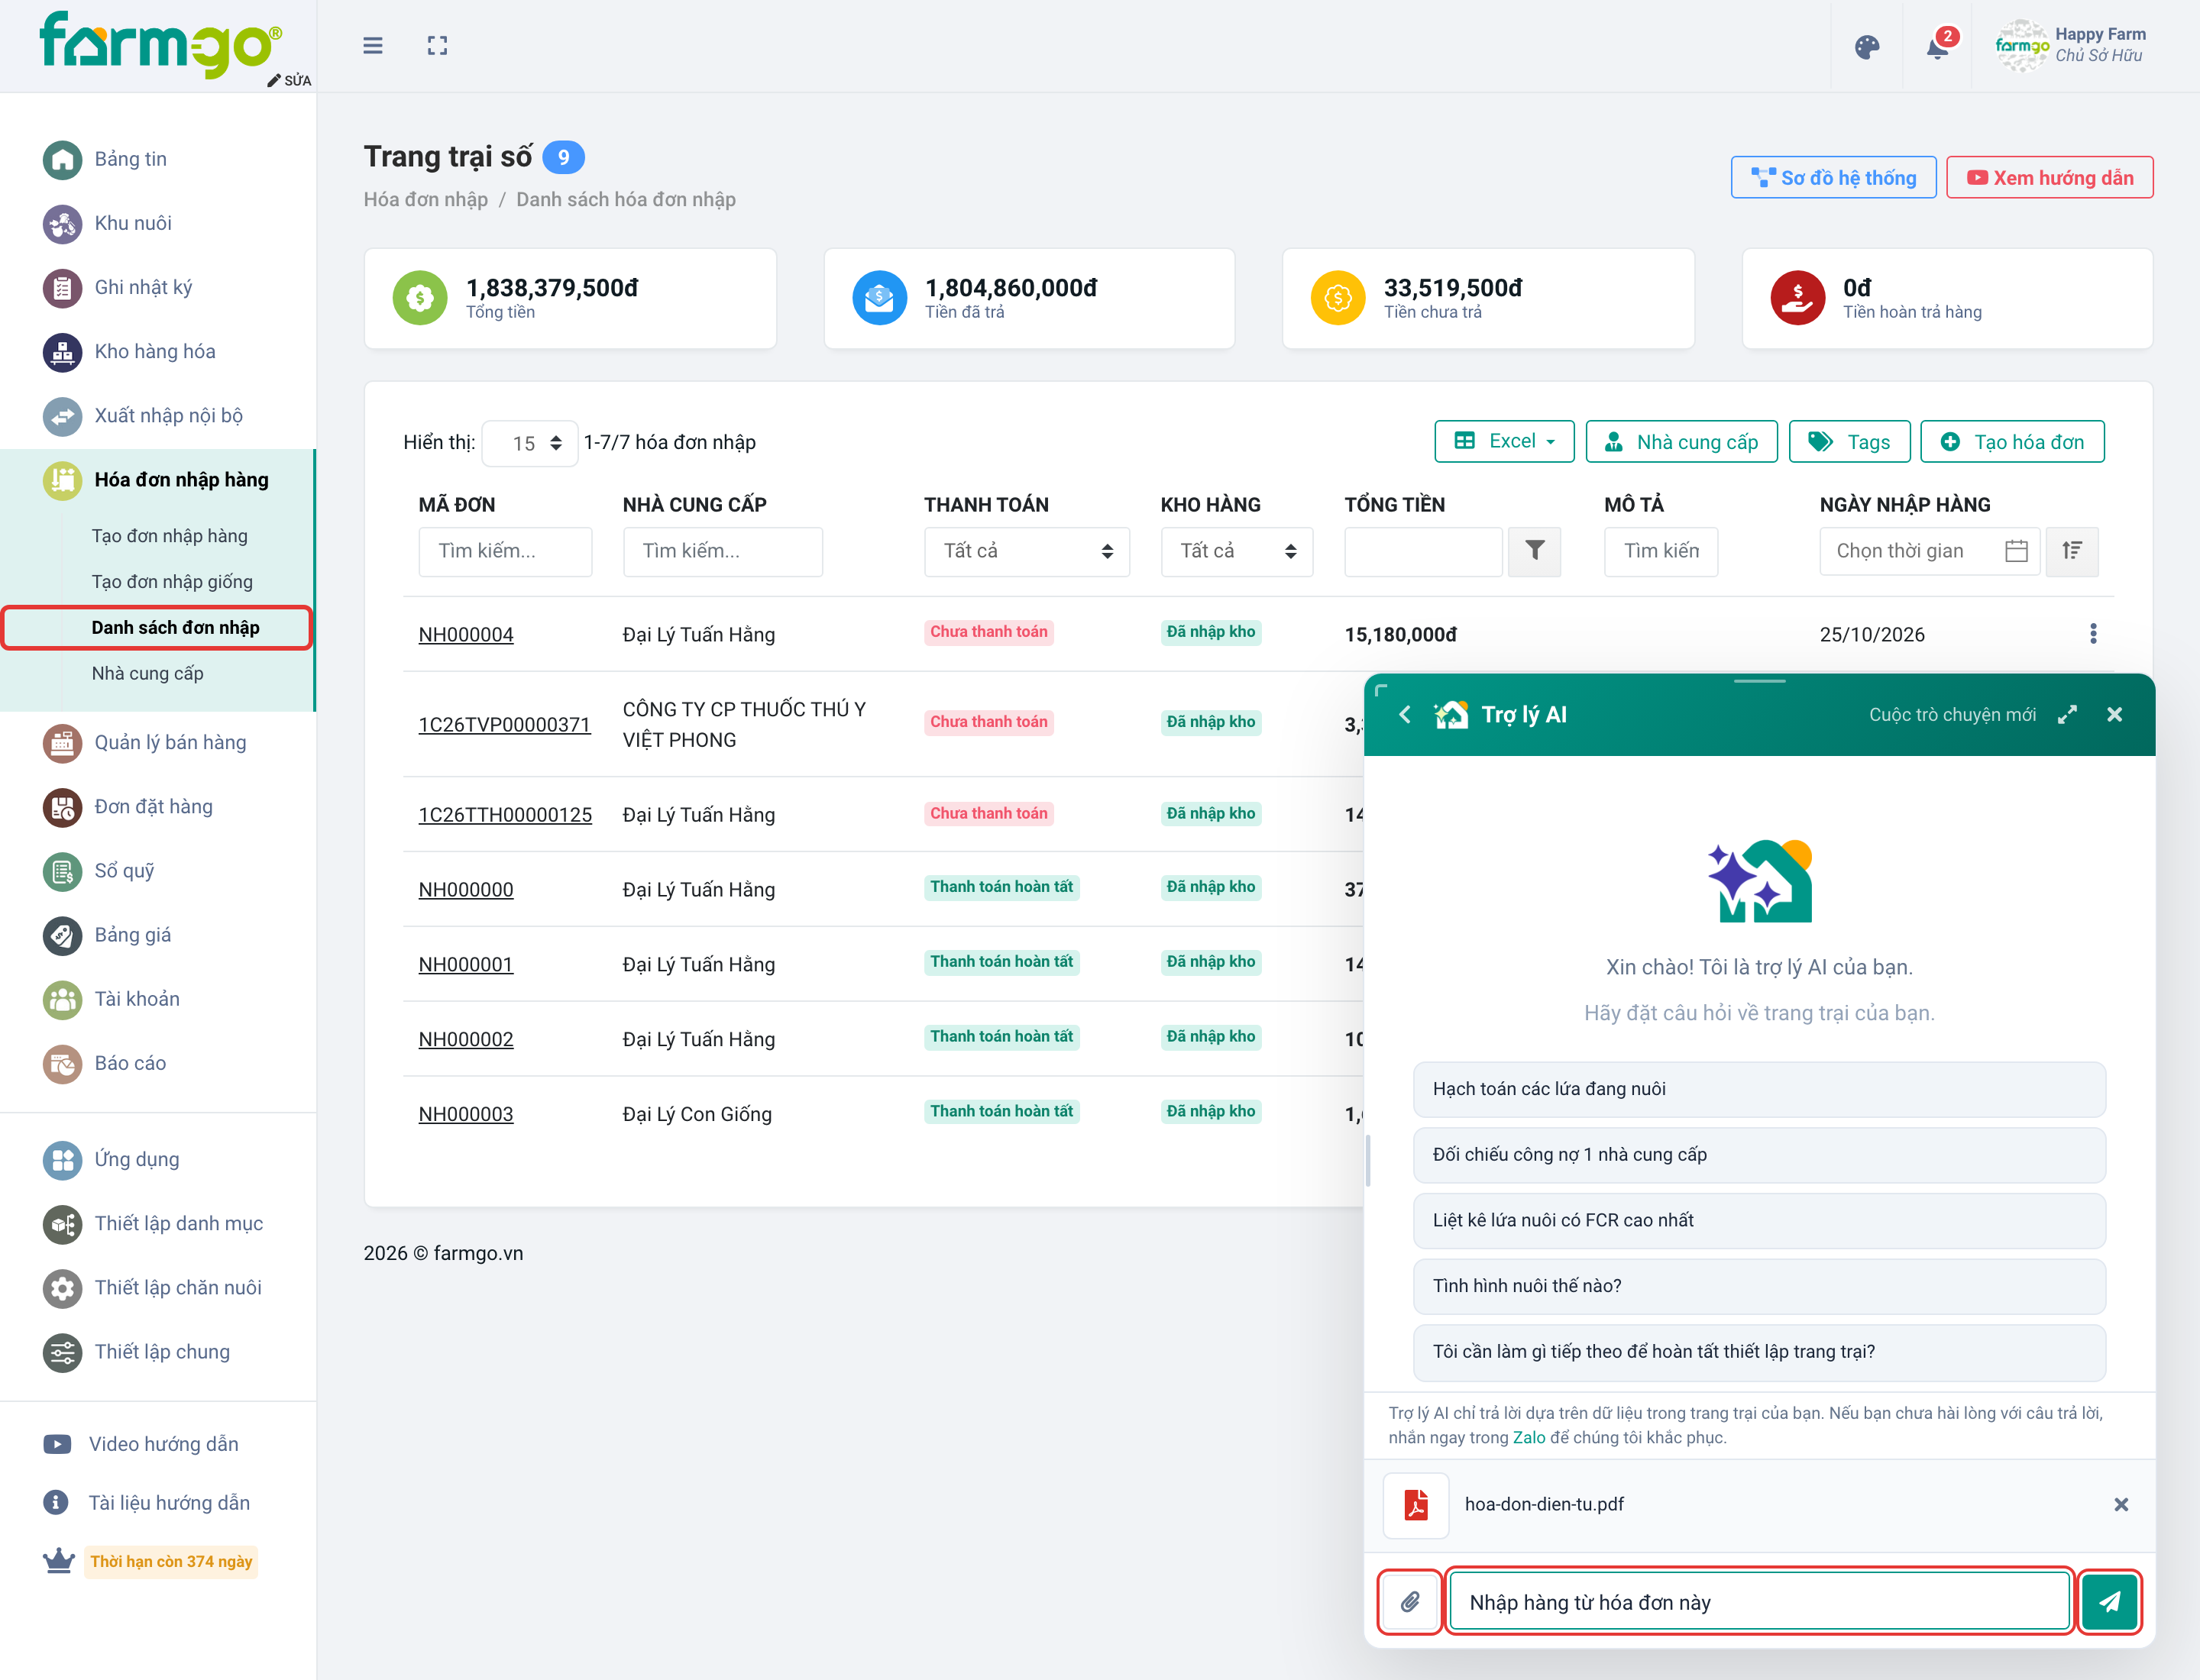The image size is (2200, 1680).
Task: Expand the AI assistant panel
Action: [2067, 714]
